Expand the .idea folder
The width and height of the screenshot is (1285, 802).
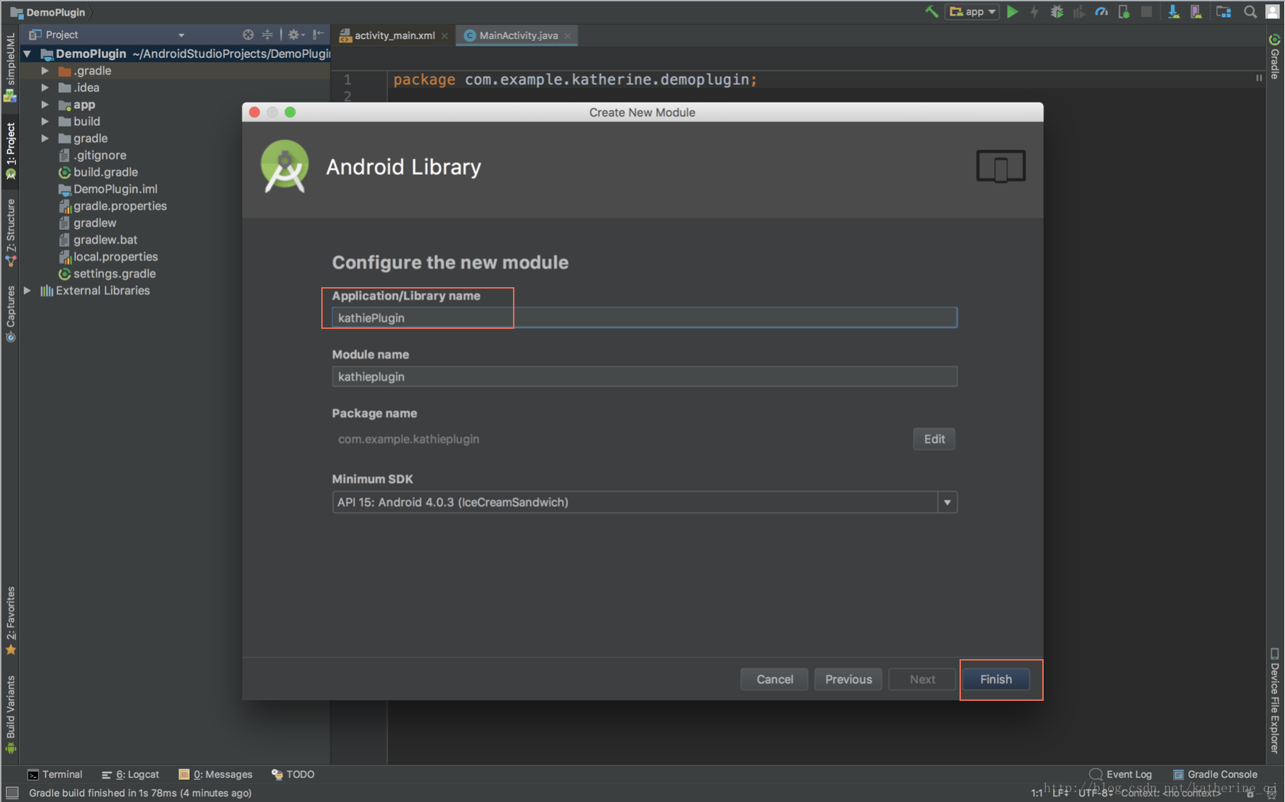pos(45,88)
